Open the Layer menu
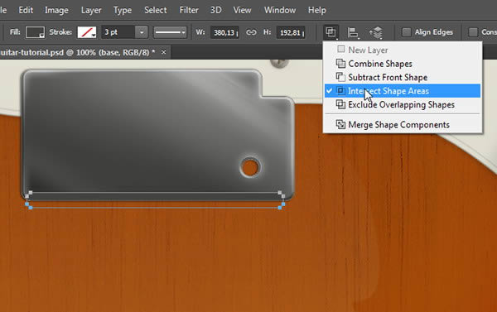The width and height of the screenshot is (497, 312). tap(91, 10)
